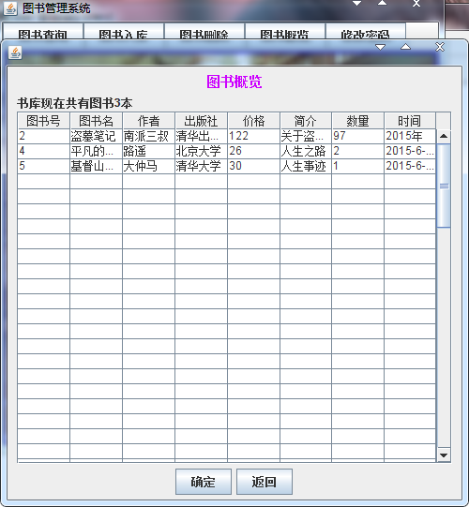The width and height of the screenshot is (469, 507).
Task: Maximize the 图书概览 dialog with the up arrow
Action: (x=405, y=47)
